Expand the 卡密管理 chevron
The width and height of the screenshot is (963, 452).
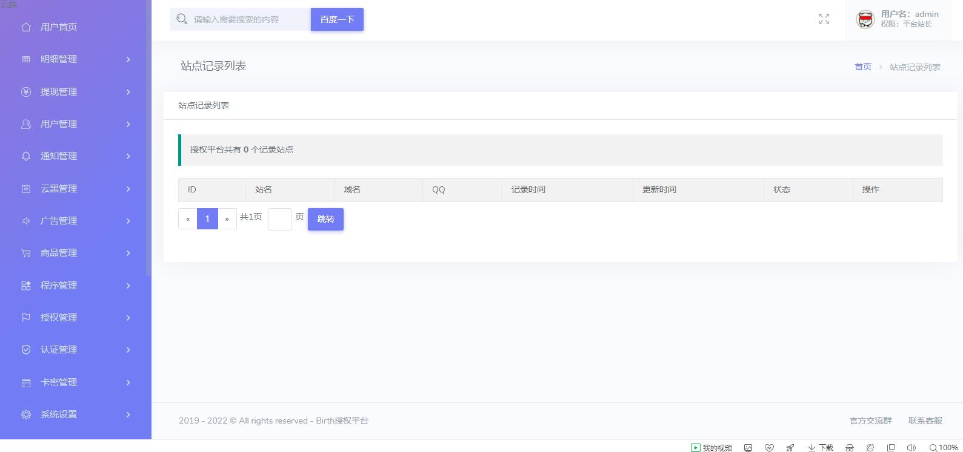tap(128, 382)
